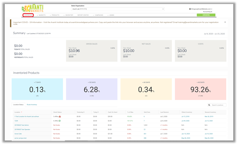
Task: Expand the Markets menu
Action: click(41, 15)
